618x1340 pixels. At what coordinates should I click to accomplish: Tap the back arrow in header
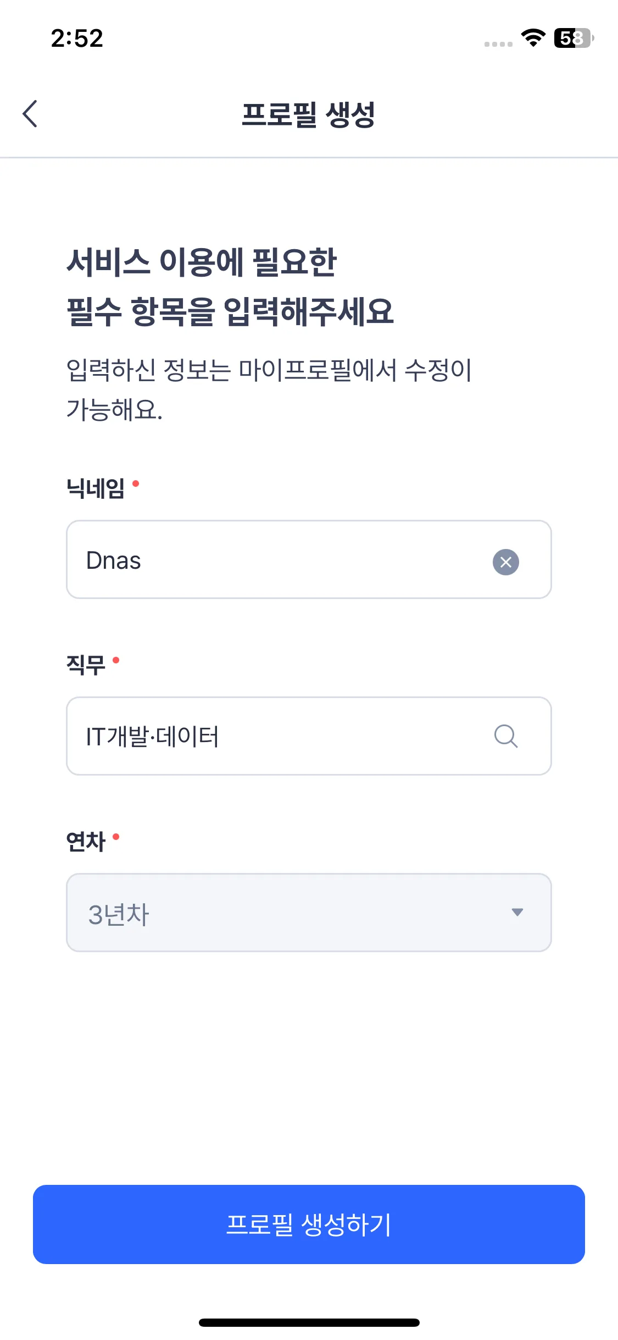(x=30, y=114)
